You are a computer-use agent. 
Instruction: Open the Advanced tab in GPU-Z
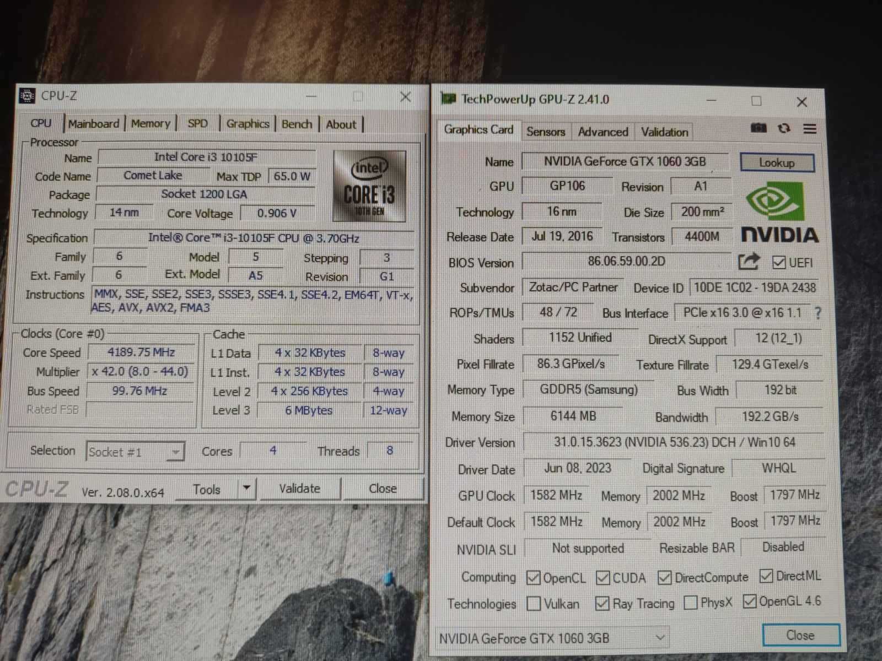(x=603, y=132)
